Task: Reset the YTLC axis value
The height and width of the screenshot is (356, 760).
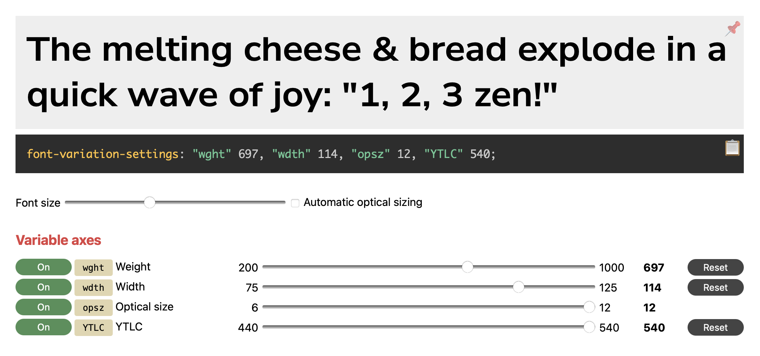Action: click(x=715, y=327)
